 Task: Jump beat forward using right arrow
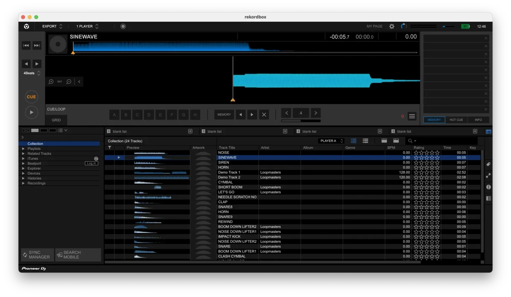37,64
